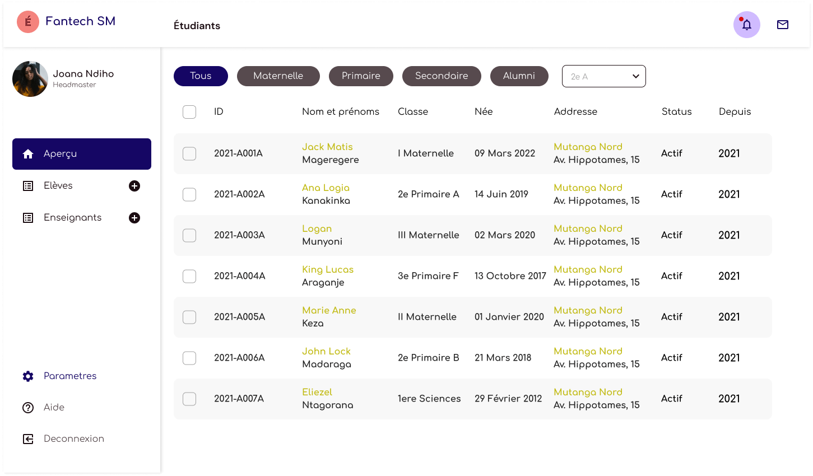813x476 pixels.
Task: Select the Secondaire filter tab
Action: click(x=442, y=76)
